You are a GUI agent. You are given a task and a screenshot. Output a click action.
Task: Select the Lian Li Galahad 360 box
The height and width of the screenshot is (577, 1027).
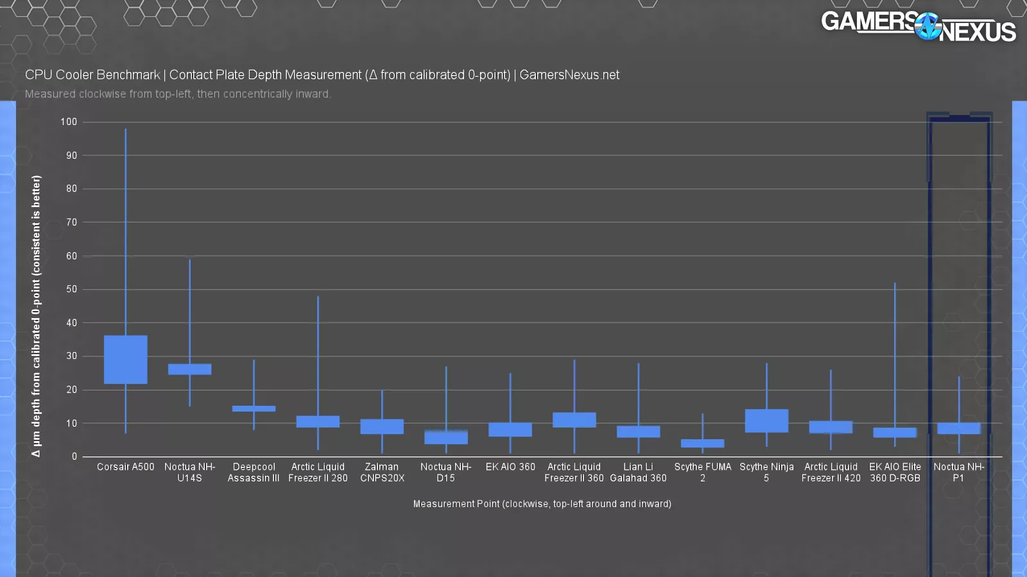[x=638, y=431]
